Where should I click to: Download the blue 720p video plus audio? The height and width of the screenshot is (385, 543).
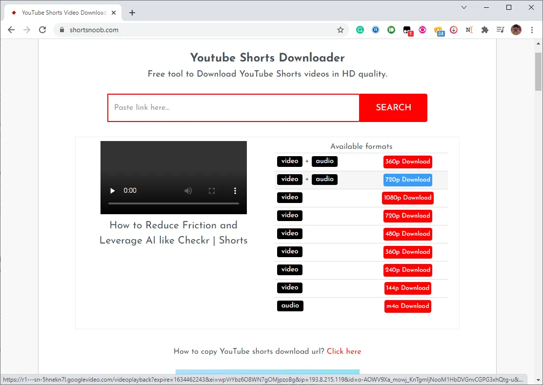coord(407,180)
